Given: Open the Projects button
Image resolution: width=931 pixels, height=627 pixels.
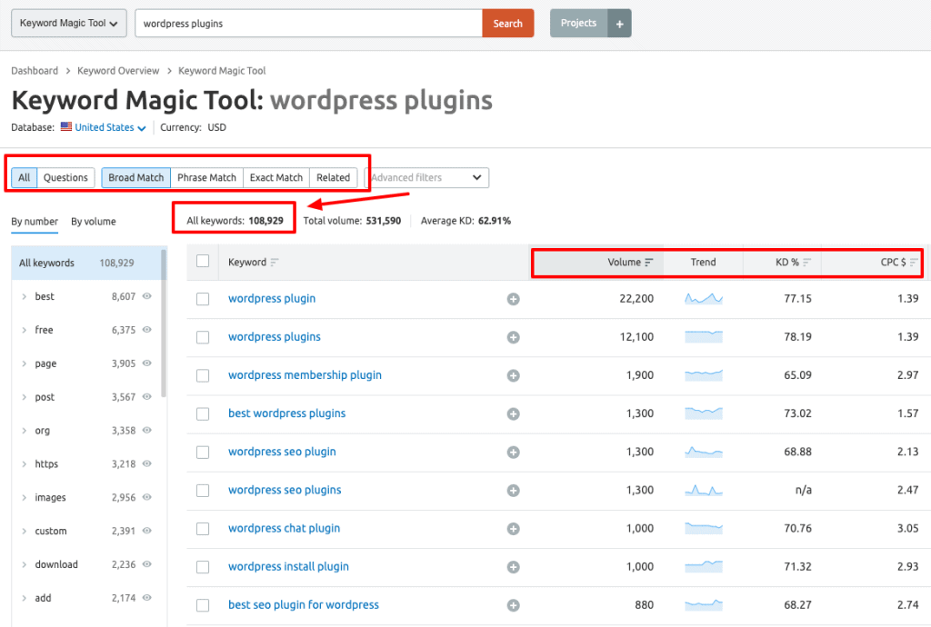Looking at the screenshot, I should pos(578,23).
